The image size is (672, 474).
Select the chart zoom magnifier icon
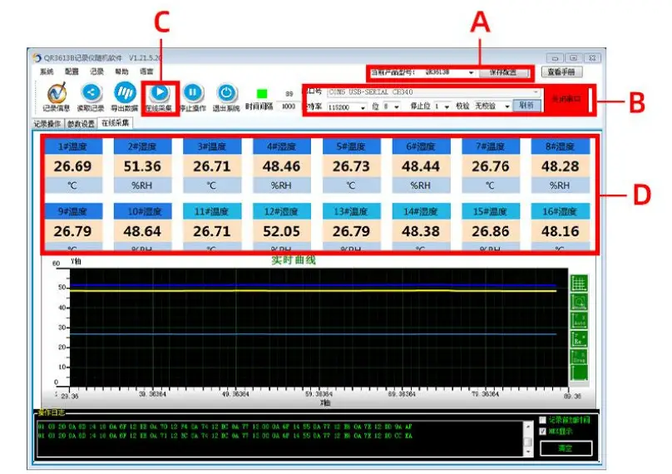click(579, 302)
